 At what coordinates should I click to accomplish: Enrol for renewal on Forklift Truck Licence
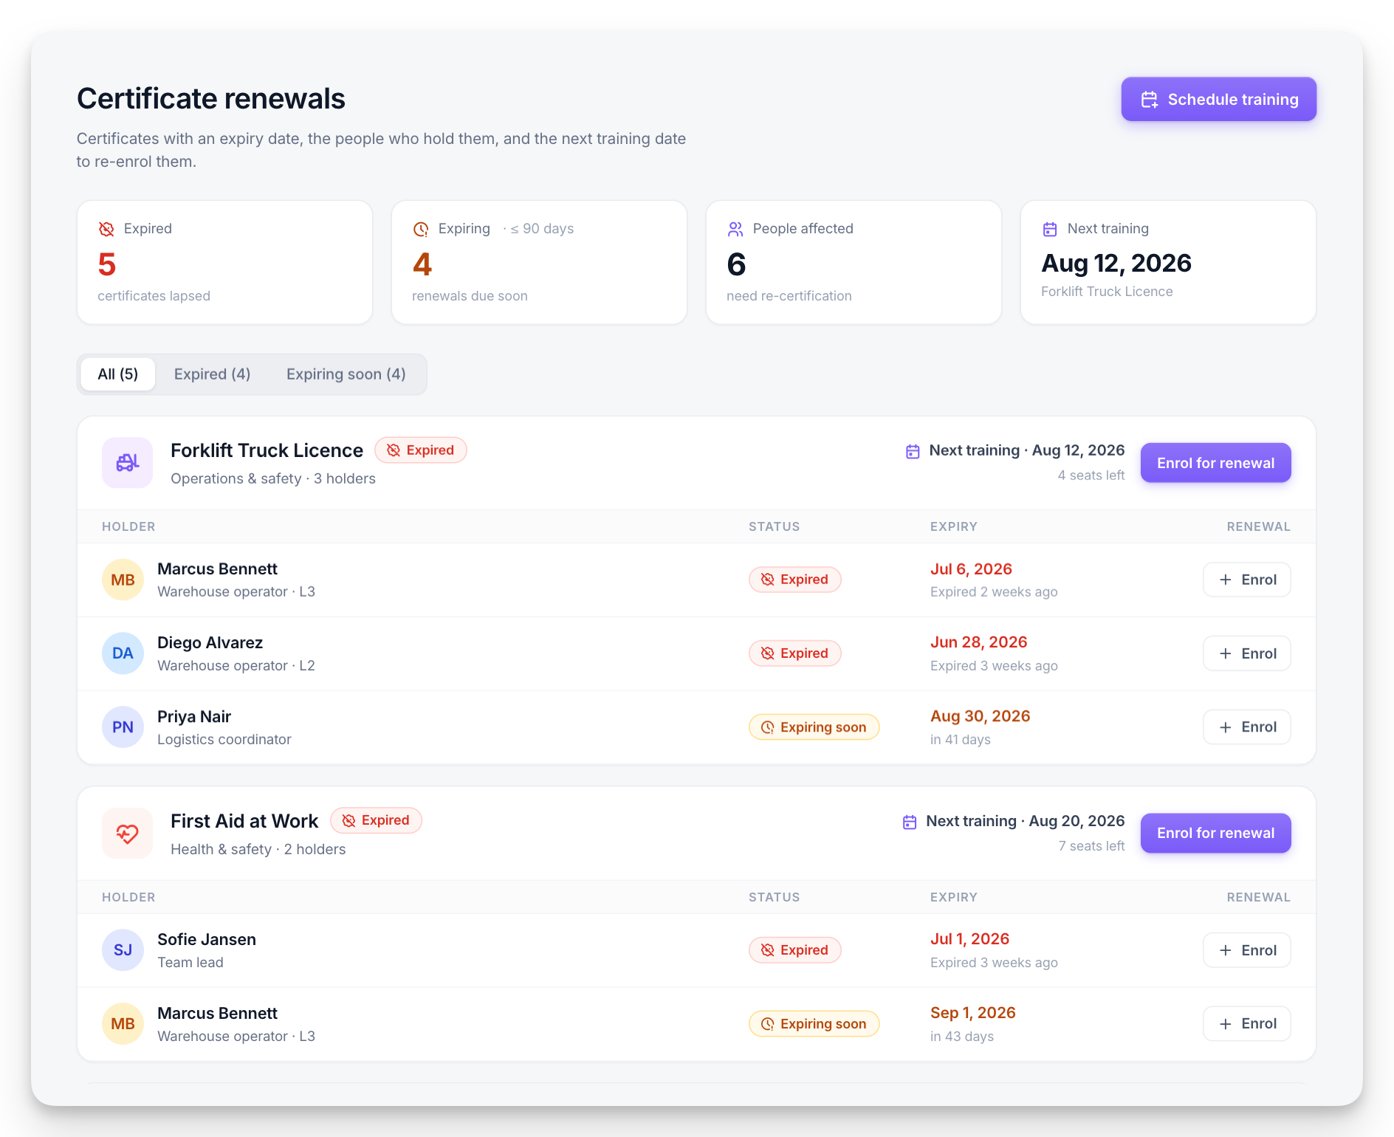(x=1215, y=463)
